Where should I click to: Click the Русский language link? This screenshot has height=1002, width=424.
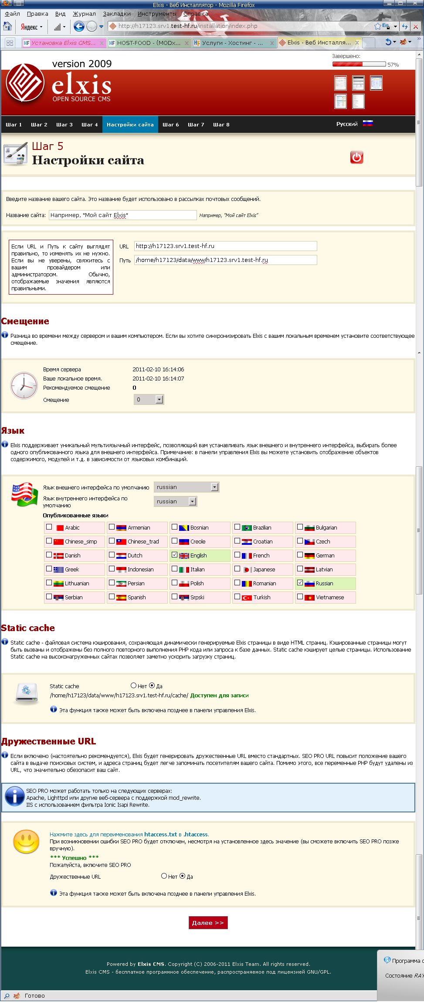pyautogui.click(x=347, y=124)
